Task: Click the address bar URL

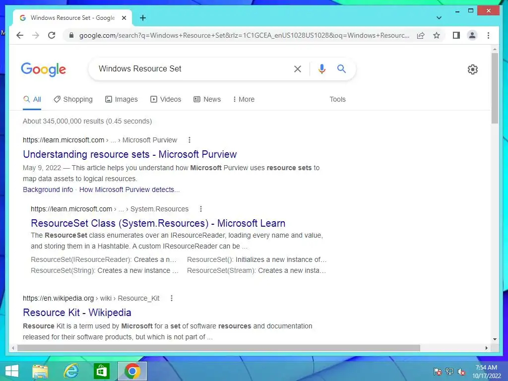Action: [244, 35]
